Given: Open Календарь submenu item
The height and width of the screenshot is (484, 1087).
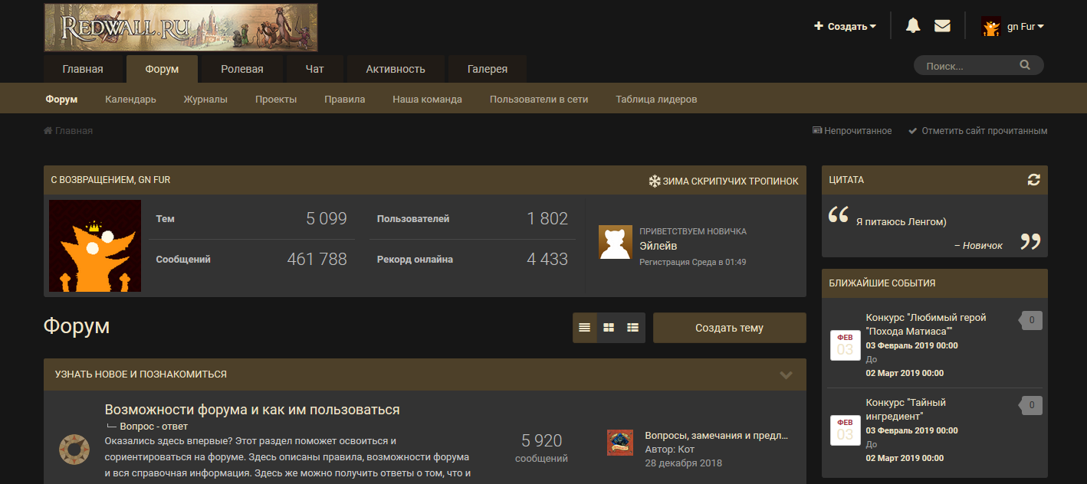Looking at the screenshot, I should 130,99.
